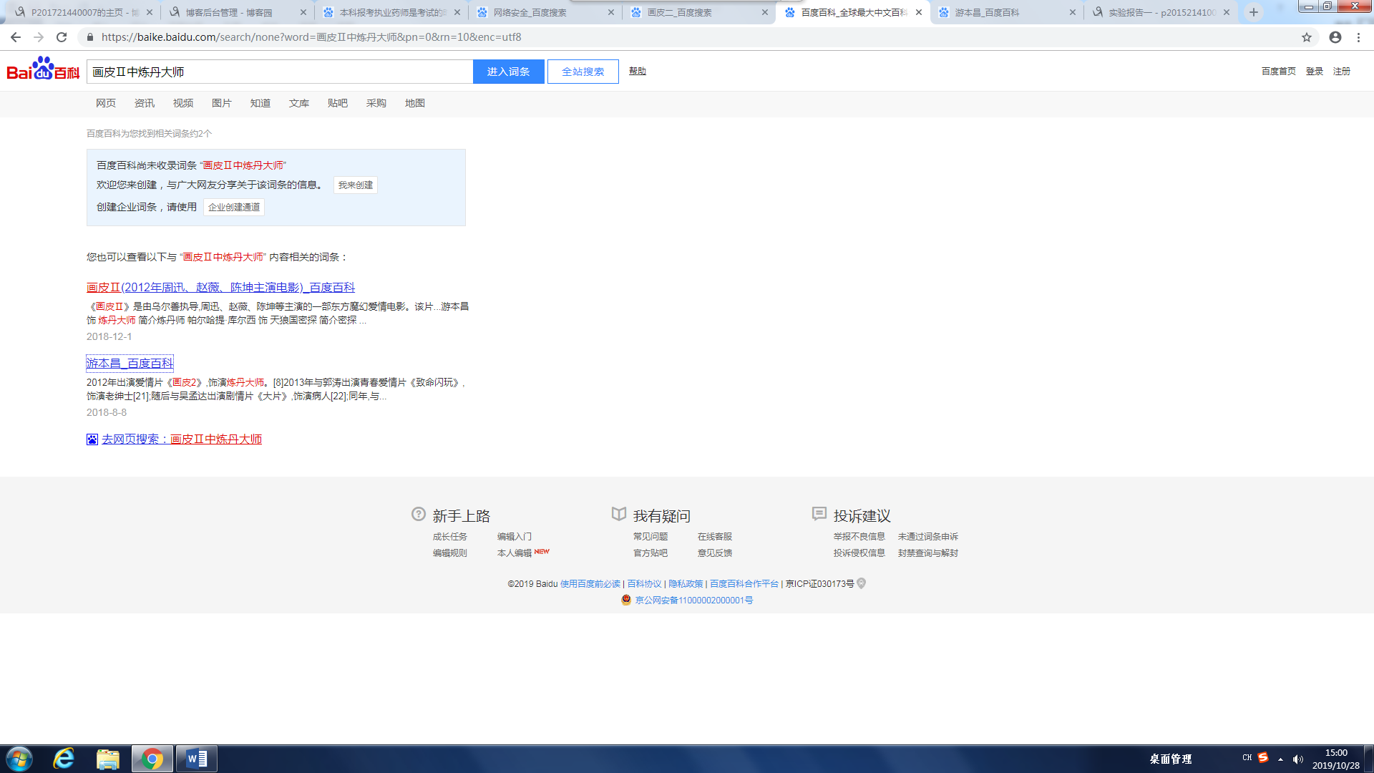
Task: Go back with the browser back arrow
Action: point(16,37)
